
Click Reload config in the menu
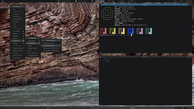click(x=17, y=51)
